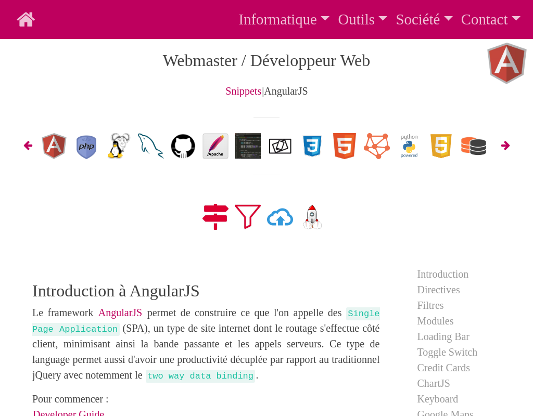Click the right arrow of the carousel
Screen dimensions: 533x416
[x=505, y=146]
